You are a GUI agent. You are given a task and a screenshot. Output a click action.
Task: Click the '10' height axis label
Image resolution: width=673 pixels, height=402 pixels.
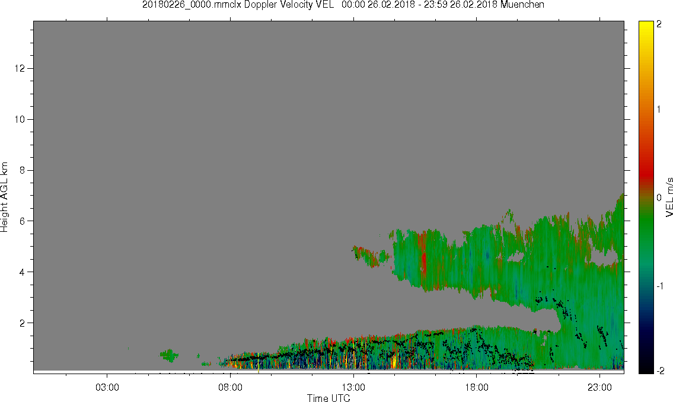coord(20,119)
